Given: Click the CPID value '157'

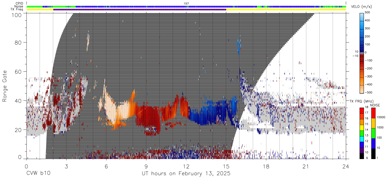Looking at the screenshot, I should [186, 3].
